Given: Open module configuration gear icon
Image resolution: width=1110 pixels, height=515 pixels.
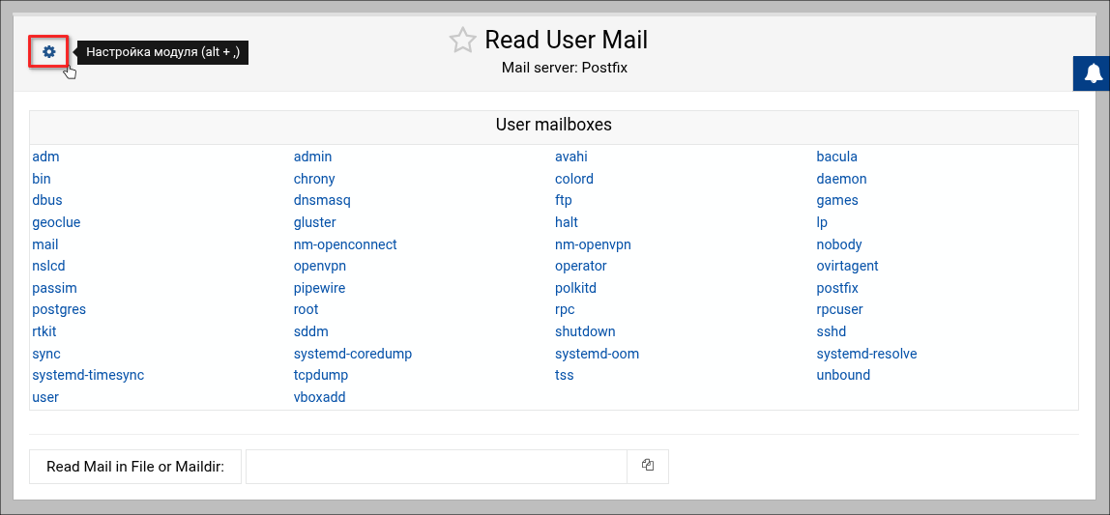Looking at the screenshot, I should coord(49,52).
